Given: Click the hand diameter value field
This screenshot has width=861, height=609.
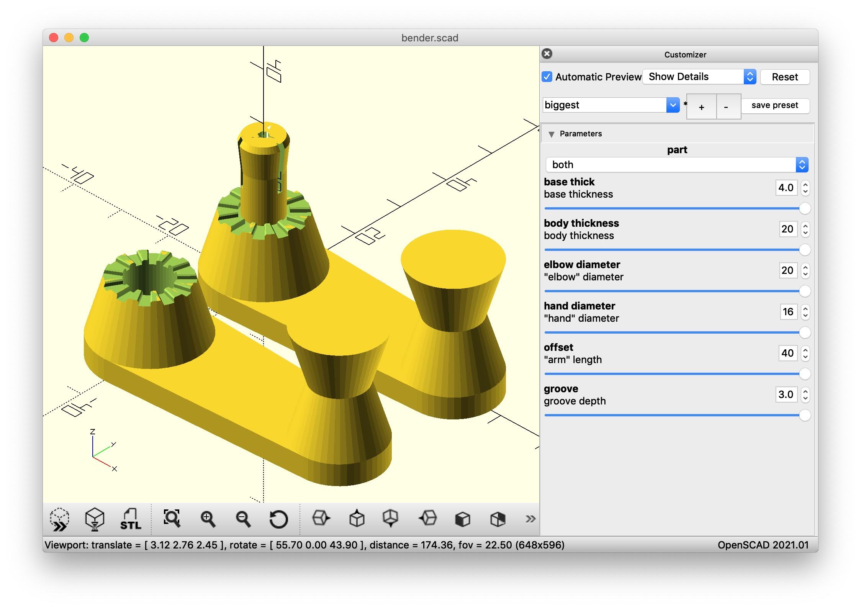Looking at the screenshot, I should pyautogui.click(x=788, y=312).
